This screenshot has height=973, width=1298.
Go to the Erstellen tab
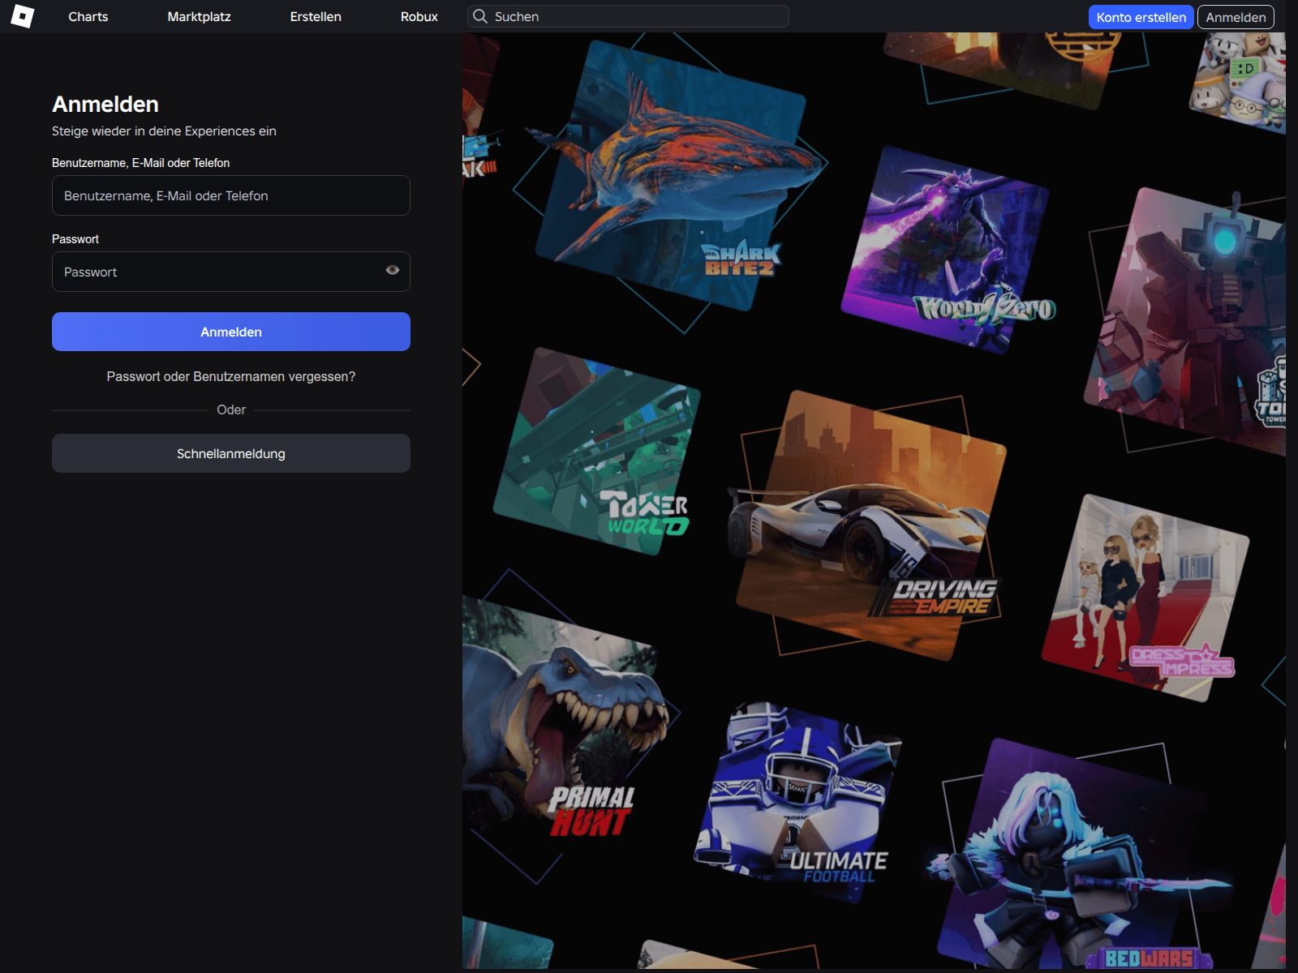316,16
